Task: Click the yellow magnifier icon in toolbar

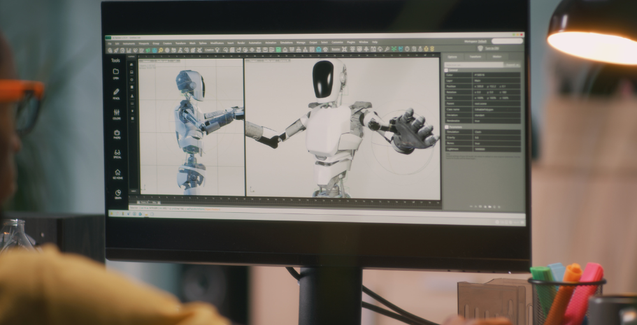Action: 161,50
